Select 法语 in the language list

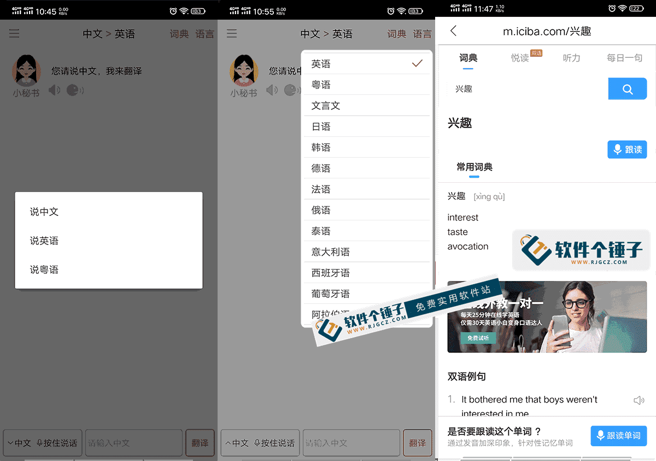(367, 189)
